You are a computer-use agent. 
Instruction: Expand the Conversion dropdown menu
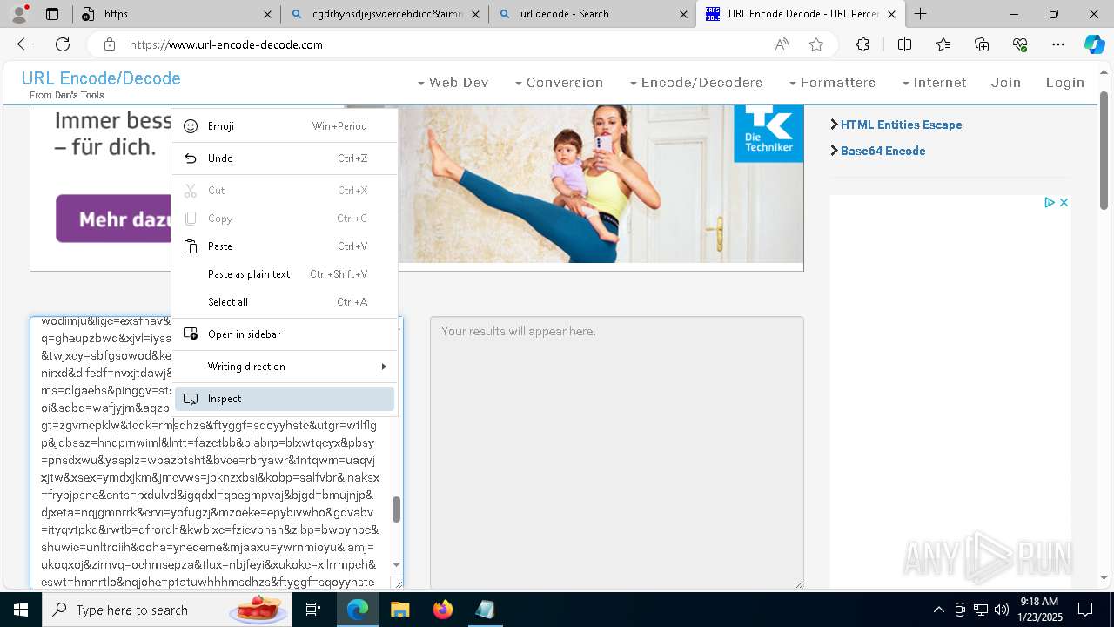[x=559, y=83]
